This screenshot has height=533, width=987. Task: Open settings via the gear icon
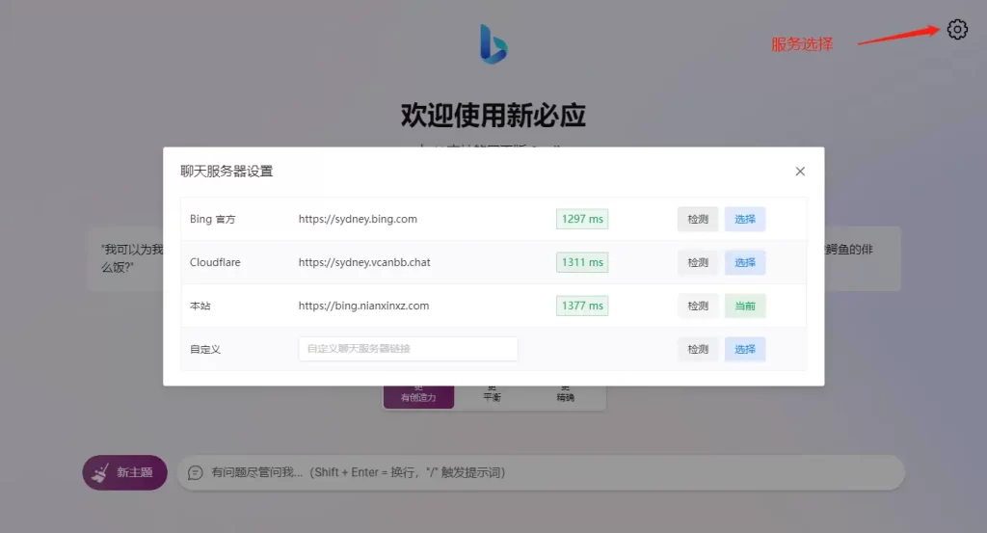coord(957,29)
